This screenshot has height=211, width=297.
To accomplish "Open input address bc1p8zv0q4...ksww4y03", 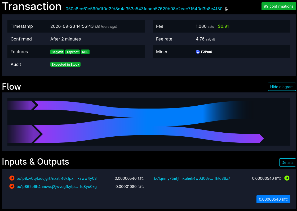I will coord(57,178).
